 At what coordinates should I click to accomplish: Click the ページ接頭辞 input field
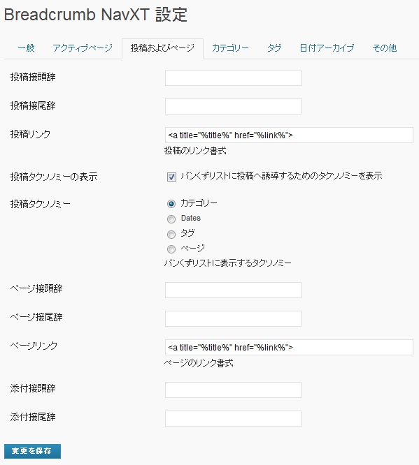point(233,290)
